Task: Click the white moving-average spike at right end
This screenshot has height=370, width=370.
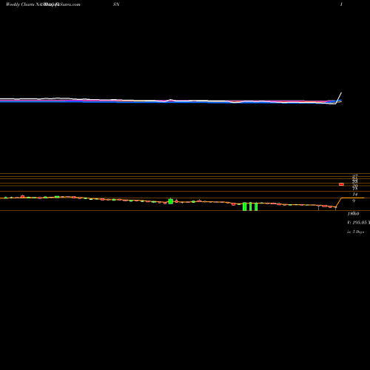Action: 339,98
